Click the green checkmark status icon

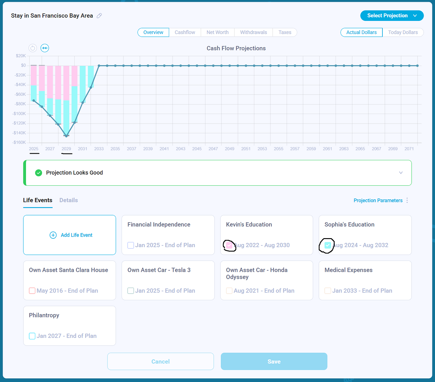coord(39,173)
